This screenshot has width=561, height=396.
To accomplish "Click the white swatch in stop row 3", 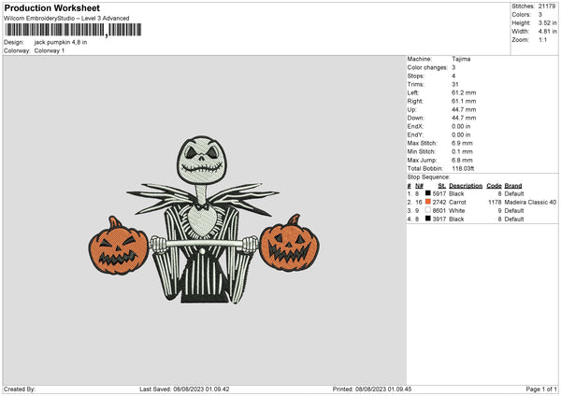I will tap(428, 210).
